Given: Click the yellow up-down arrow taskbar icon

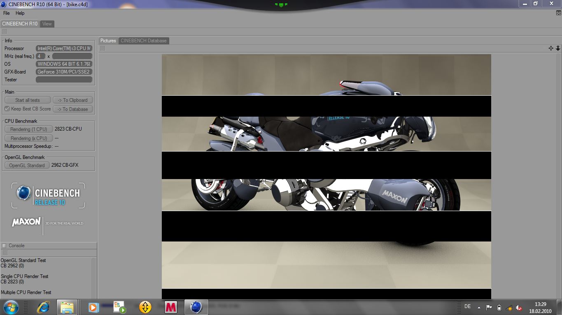Looking at the screenshot, I should [145, 307].
